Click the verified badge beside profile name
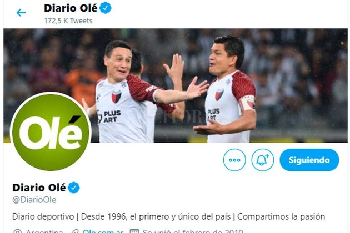350x233 pixels. click(x=74, y=188)
